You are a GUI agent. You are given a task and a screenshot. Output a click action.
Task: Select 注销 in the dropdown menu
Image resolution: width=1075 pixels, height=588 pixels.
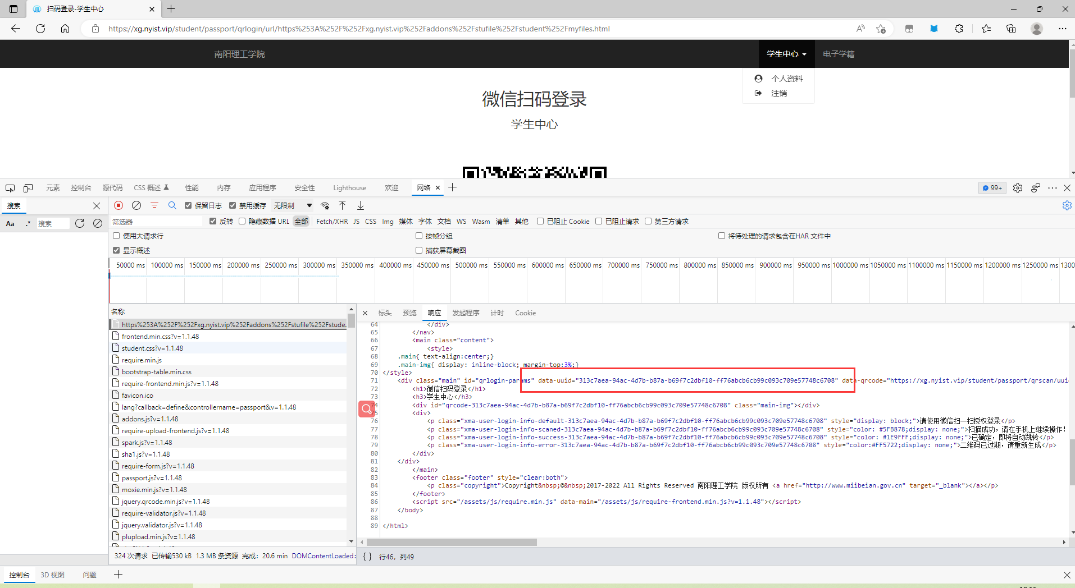tap(779, 93)
